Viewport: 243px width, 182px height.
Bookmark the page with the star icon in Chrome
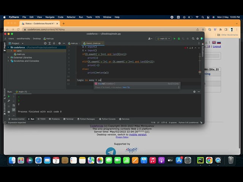[x=203, y=30]
